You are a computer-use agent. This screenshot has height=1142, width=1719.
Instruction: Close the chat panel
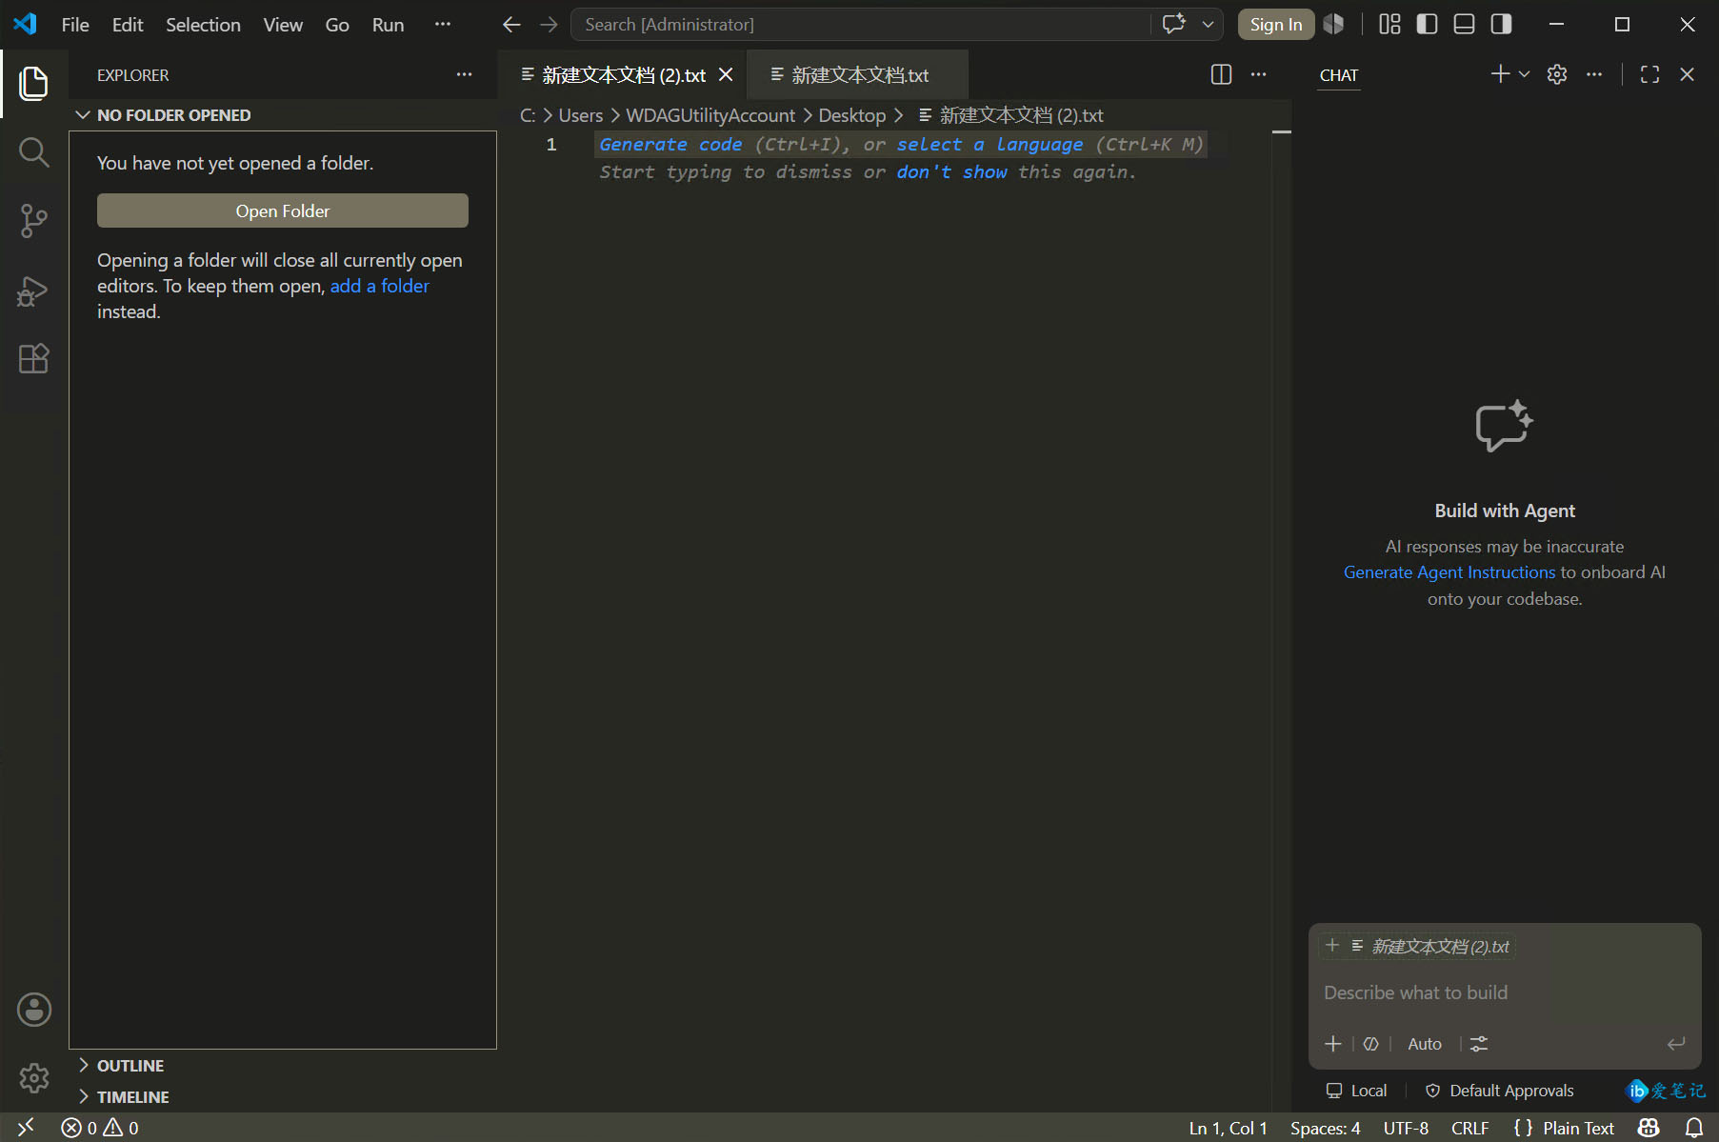coord(1687,74)
